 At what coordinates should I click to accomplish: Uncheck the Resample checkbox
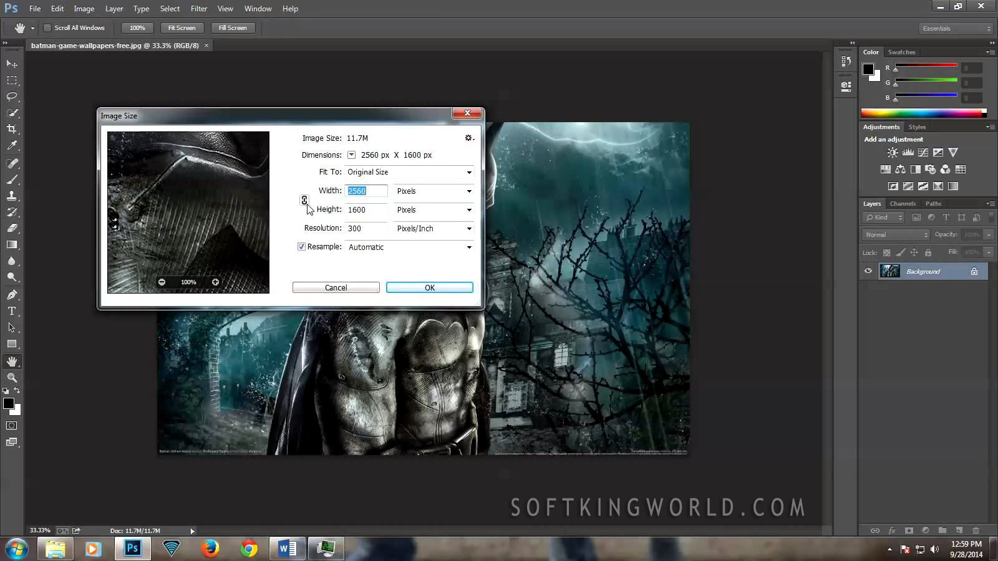pos(301,247)
